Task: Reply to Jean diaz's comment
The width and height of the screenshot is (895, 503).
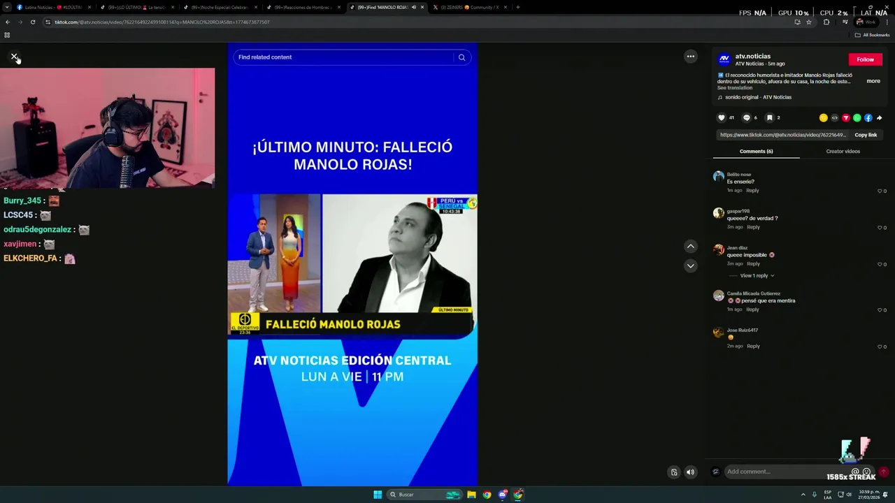Action: point(753,264)
